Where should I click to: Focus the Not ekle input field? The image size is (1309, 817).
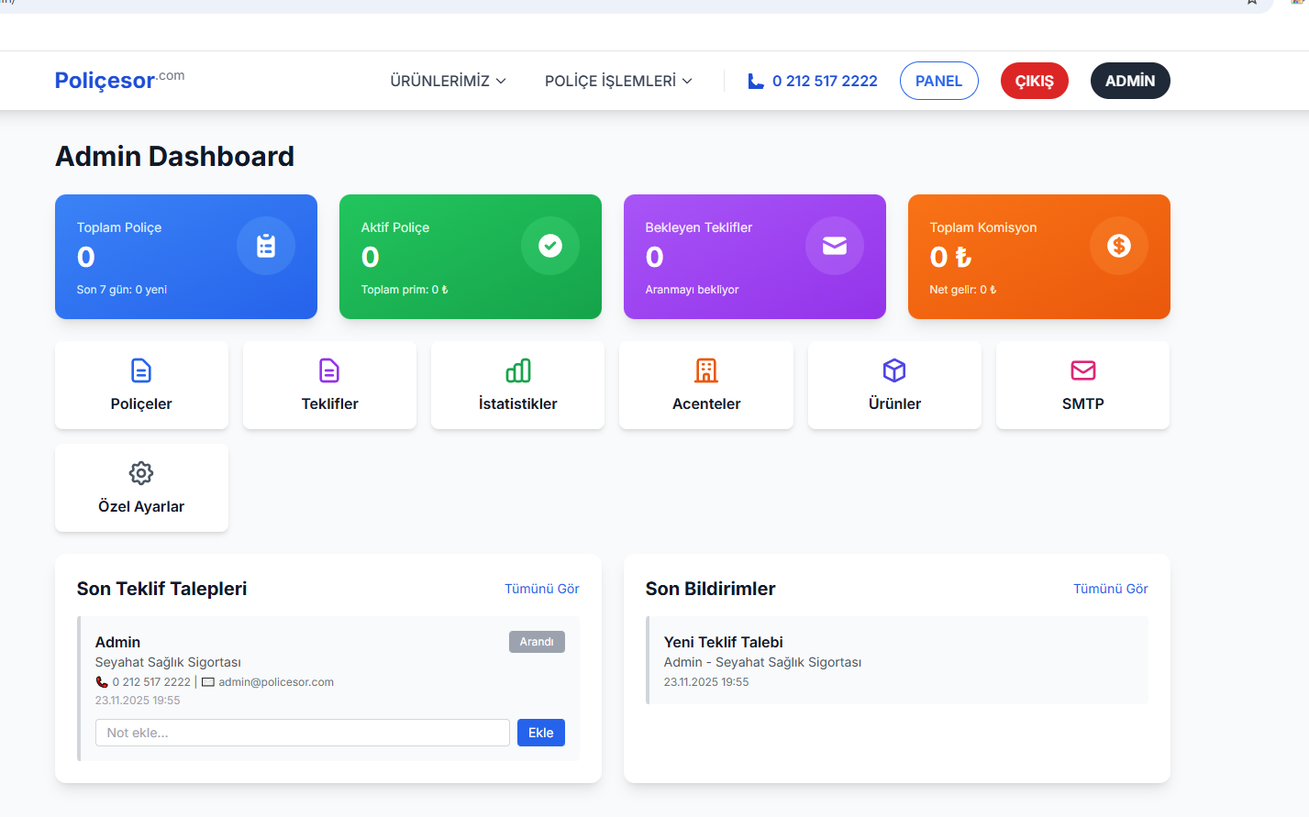pyautogui.click(x=303, y=733)
